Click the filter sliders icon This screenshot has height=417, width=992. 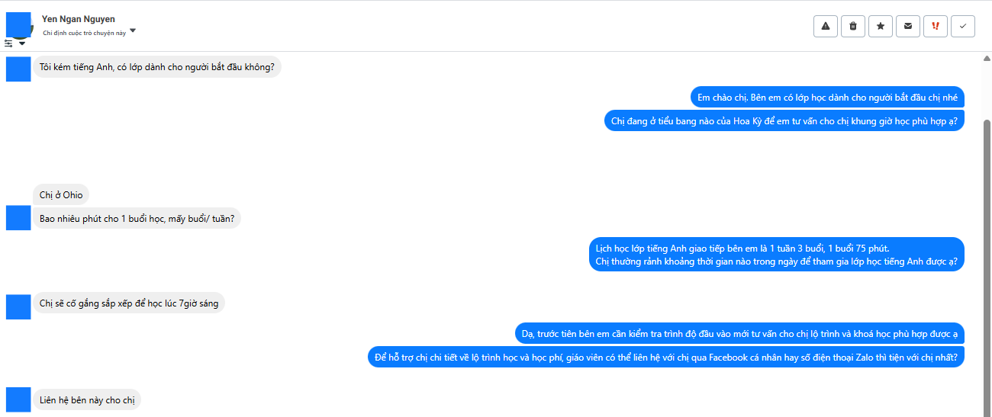click(9, 43)
